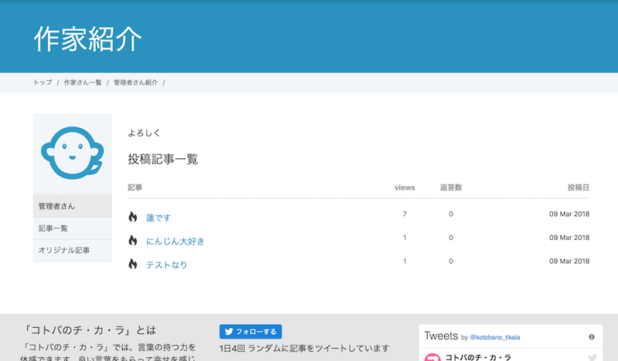This screenshot has height=361, width=618.
Task: Click the 返答数 column header
Action: coord(451,187)
